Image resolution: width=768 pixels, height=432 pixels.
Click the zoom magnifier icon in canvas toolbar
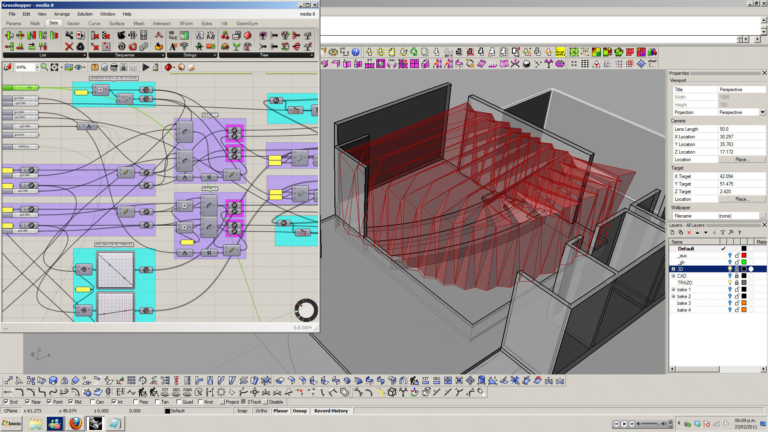coord(44,67)
